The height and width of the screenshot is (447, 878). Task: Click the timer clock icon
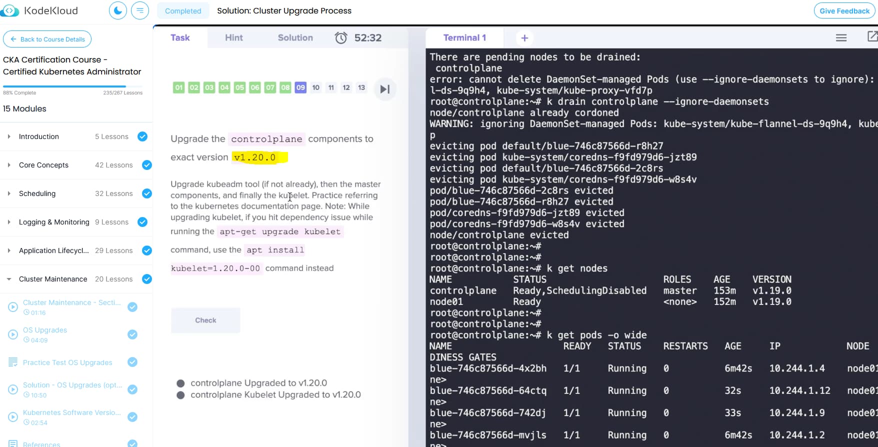pos(341,37)
